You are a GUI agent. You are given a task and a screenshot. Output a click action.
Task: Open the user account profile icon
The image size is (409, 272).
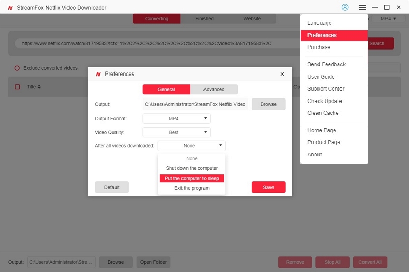coord(345,7)
